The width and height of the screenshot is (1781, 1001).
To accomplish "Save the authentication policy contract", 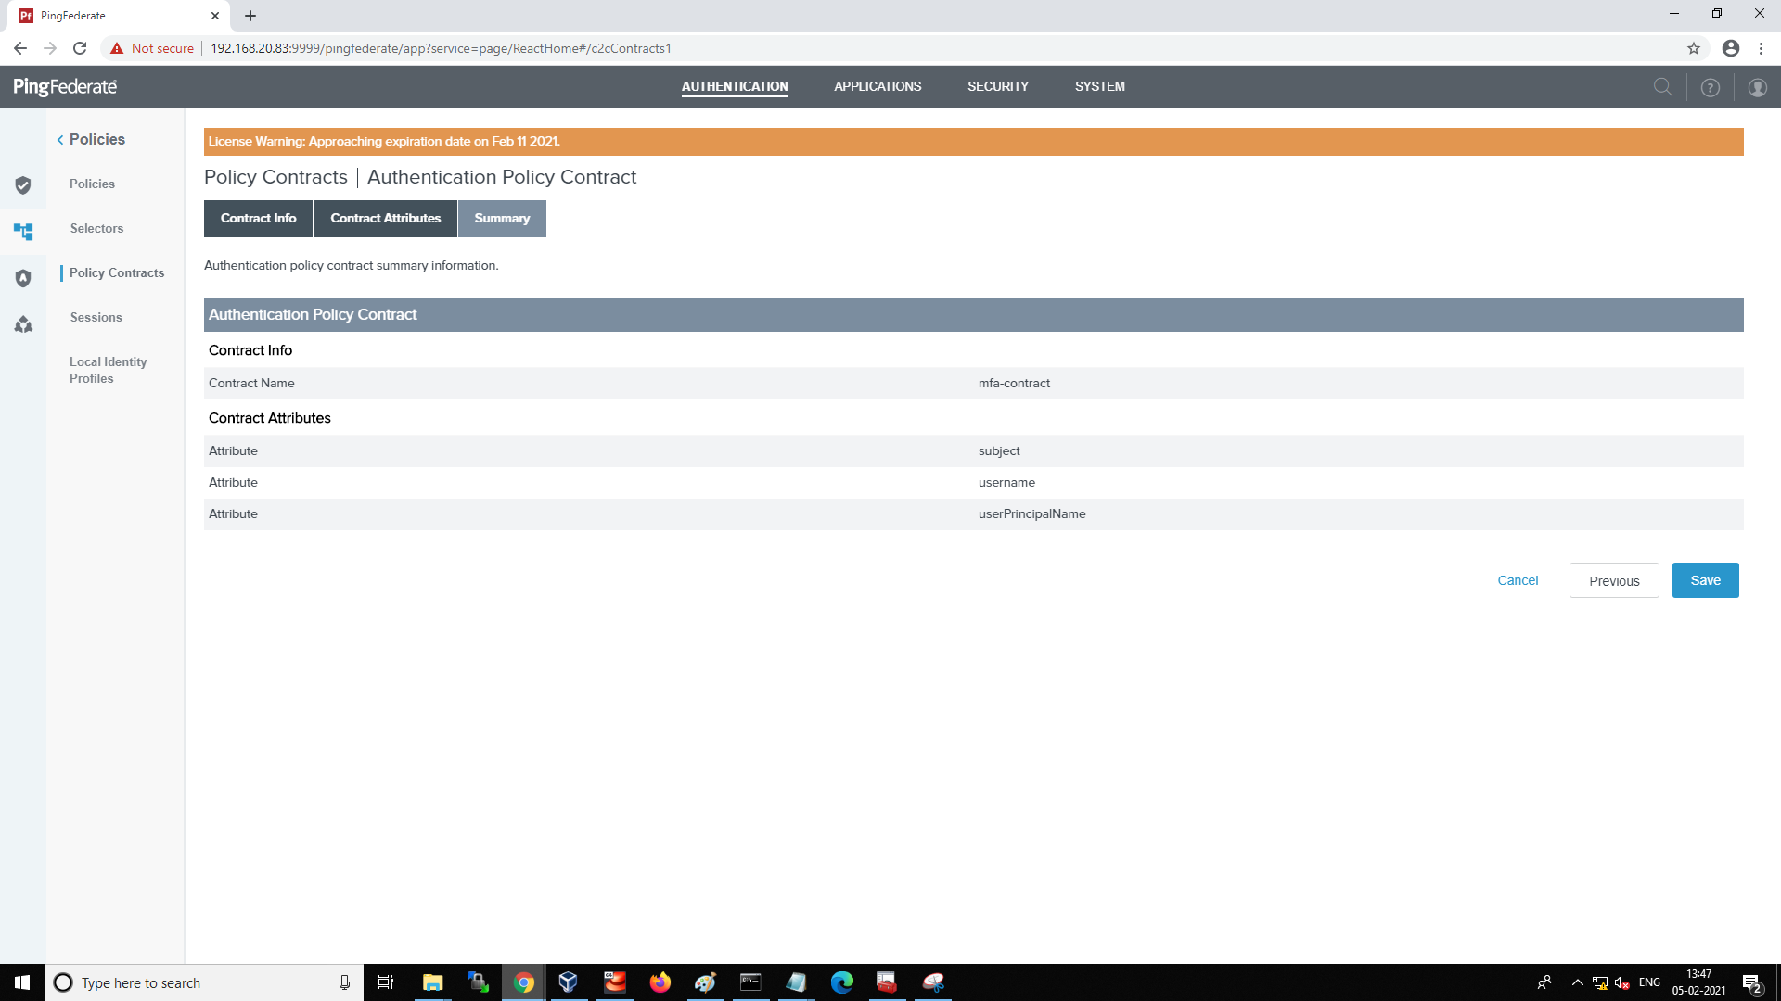I will point(1705,580).
